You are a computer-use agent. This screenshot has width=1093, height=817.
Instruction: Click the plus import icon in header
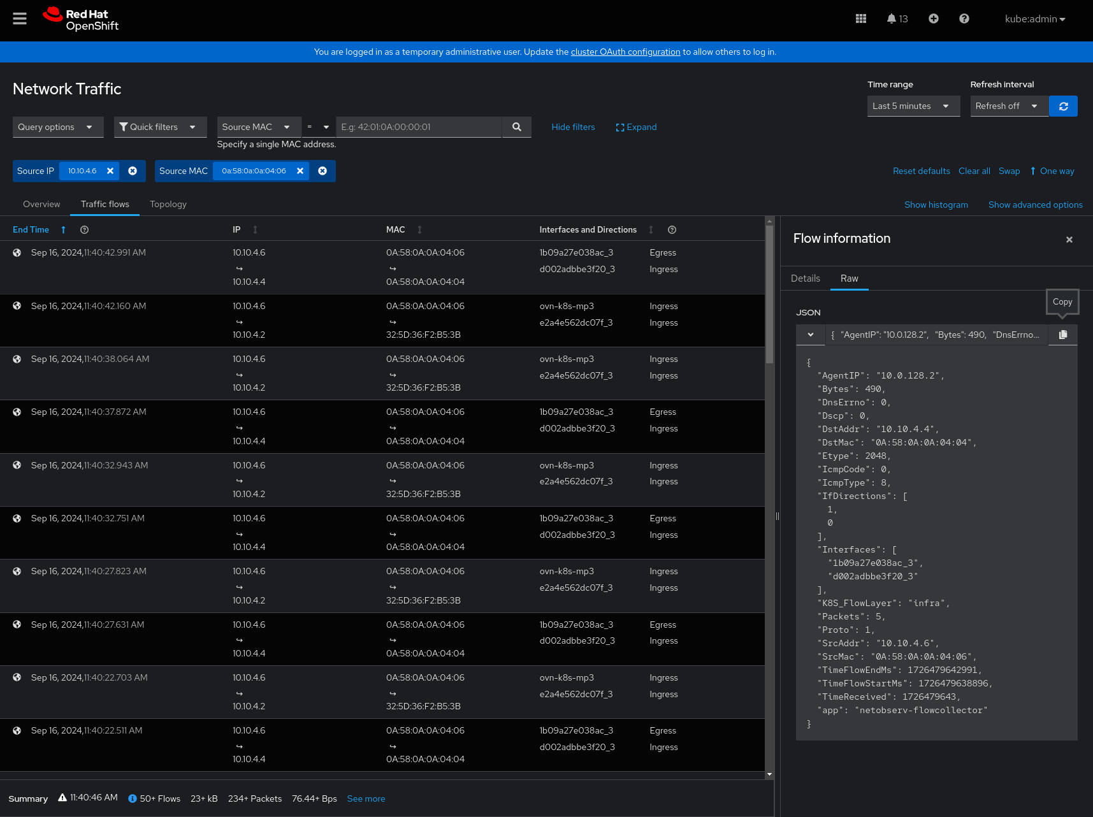click(x=933, y=19)
